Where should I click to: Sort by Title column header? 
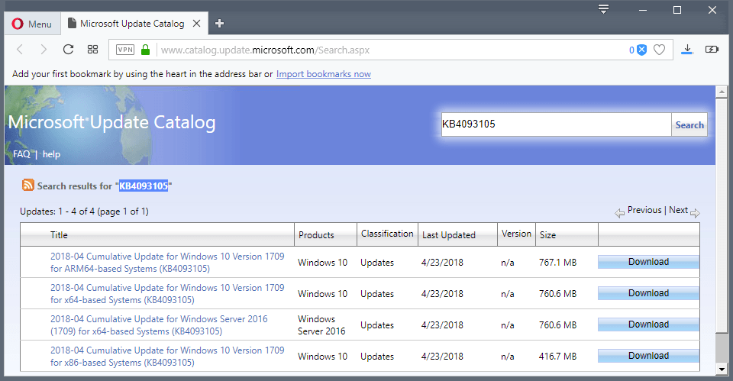click(x=59, y=234)
